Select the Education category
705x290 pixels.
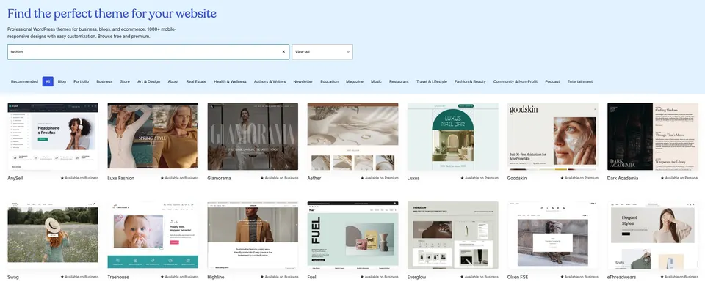(x=330, y=81)
